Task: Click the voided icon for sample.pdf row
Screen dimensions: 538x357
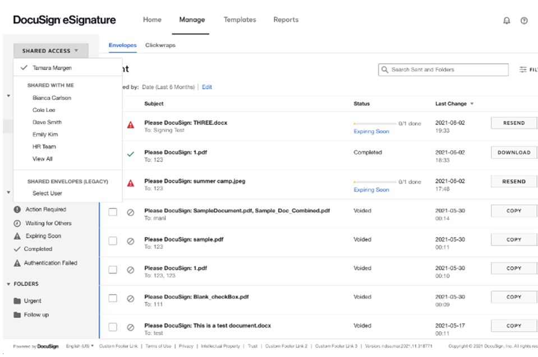Action: coord(130,241)
